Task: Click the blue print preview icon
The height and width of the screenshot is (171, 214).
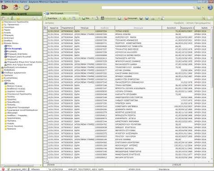Action: click(147, 18)
